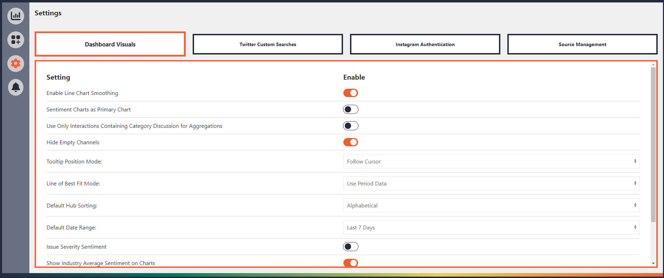Open the orange settings gear icon

(x=16, y=63)
